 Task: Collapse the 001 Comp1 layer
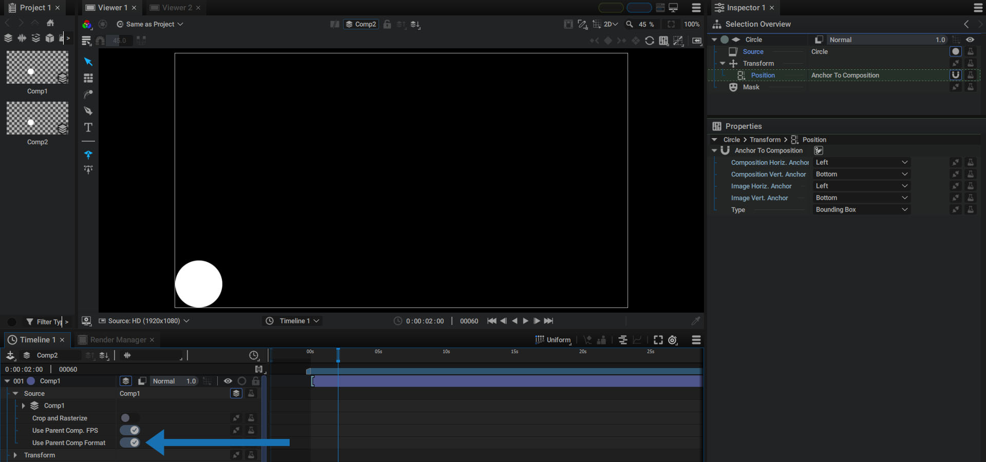(7, 381)
